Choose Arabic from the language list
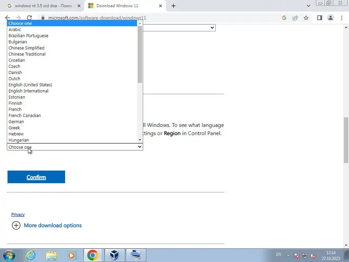Image resolution: width=349 pixels, height=262 pixels. 72,29
